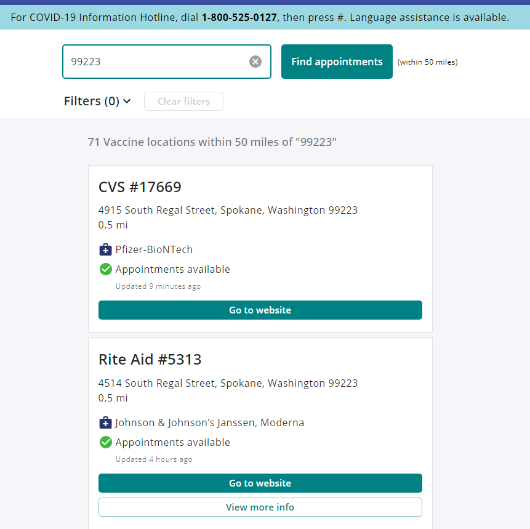Click the Updated 4 hours ago text
This screenshot has height=529, width=530.
tap(154, 459)
